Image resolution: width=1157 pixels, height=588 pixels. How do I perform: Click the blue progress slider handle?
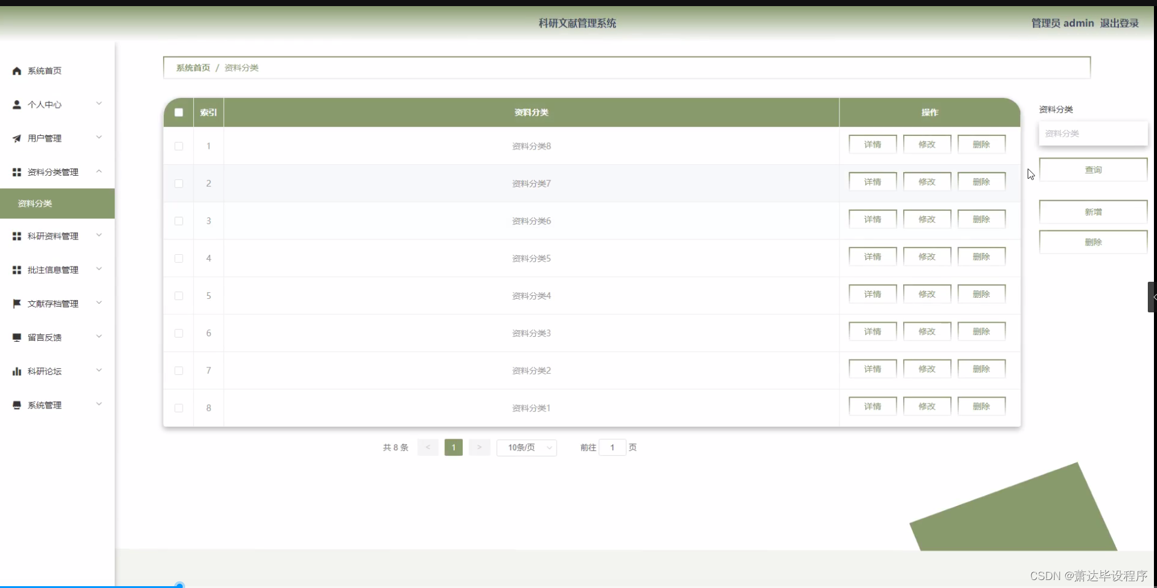[x=180, y=586]
